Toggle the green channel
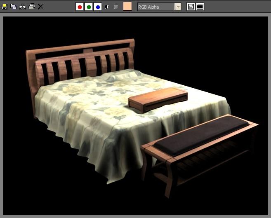Screen dimensions: 271x218 89,7
